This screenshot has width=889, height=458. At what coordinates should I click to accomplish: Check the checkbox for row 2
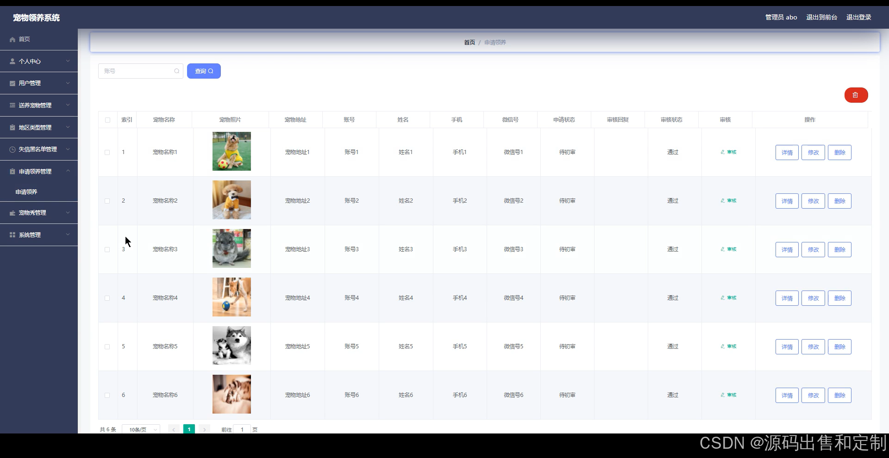[x=107, y=201]
